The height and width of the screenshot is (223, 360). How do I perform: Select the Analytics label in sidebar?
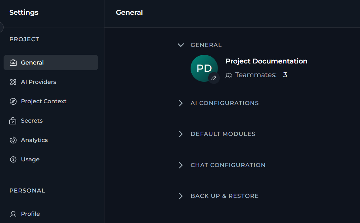coord(34,140)
